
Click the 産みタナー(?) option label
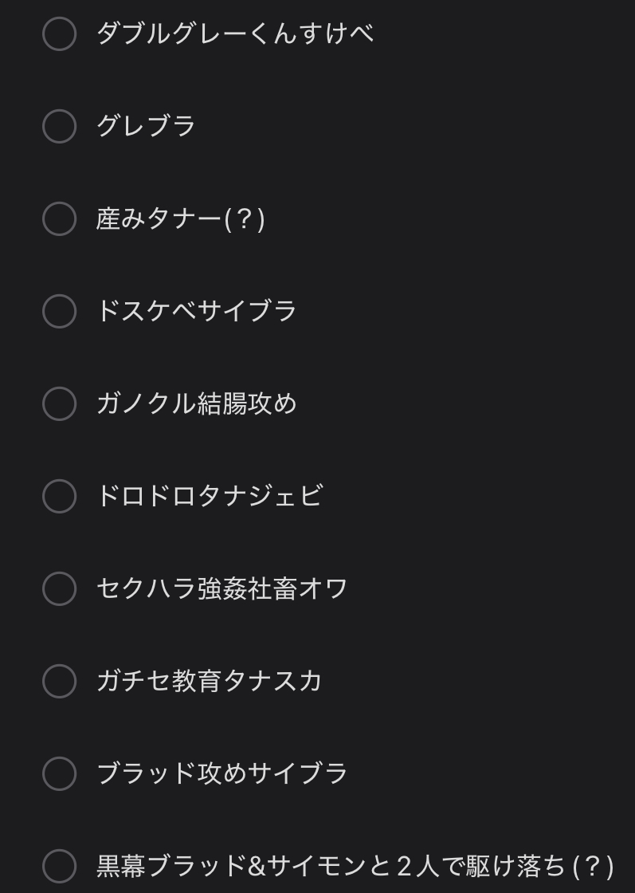(x=180, y=218)
